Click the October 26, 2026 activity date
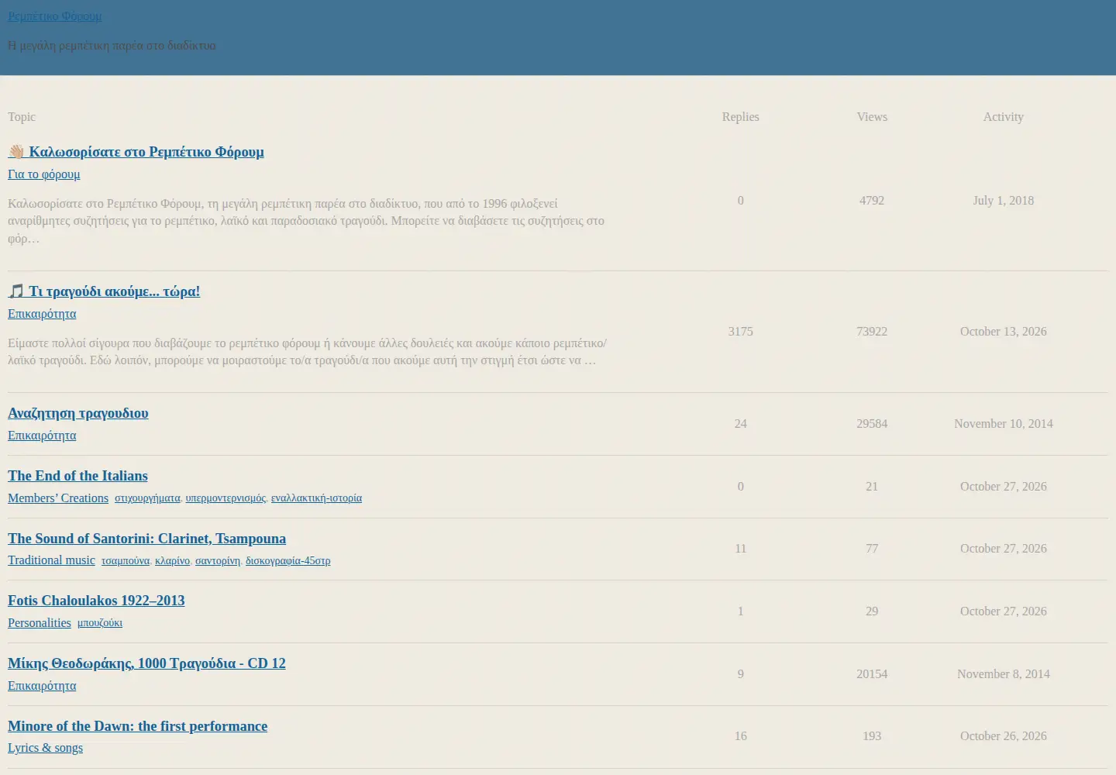The image size is (1116, 775). 1003,736
